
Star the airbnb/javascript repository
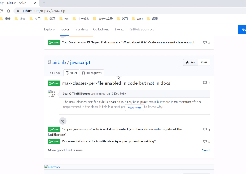click(x=190, y=63)
